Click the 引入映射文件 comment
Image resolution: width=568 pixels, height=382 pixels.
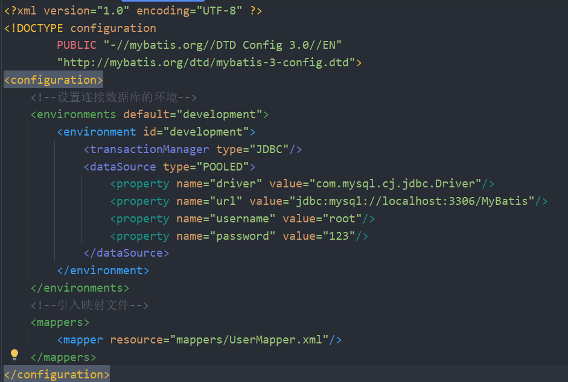click(90, 305)
